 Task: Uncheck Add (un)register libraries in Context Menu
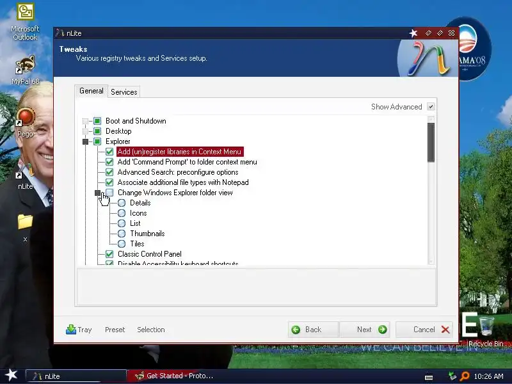(x=109, y=152)
